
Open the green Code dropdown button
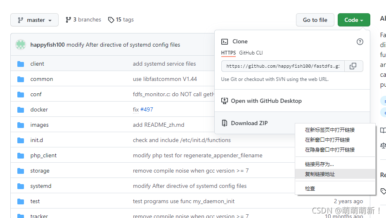(x=354, y=20)
